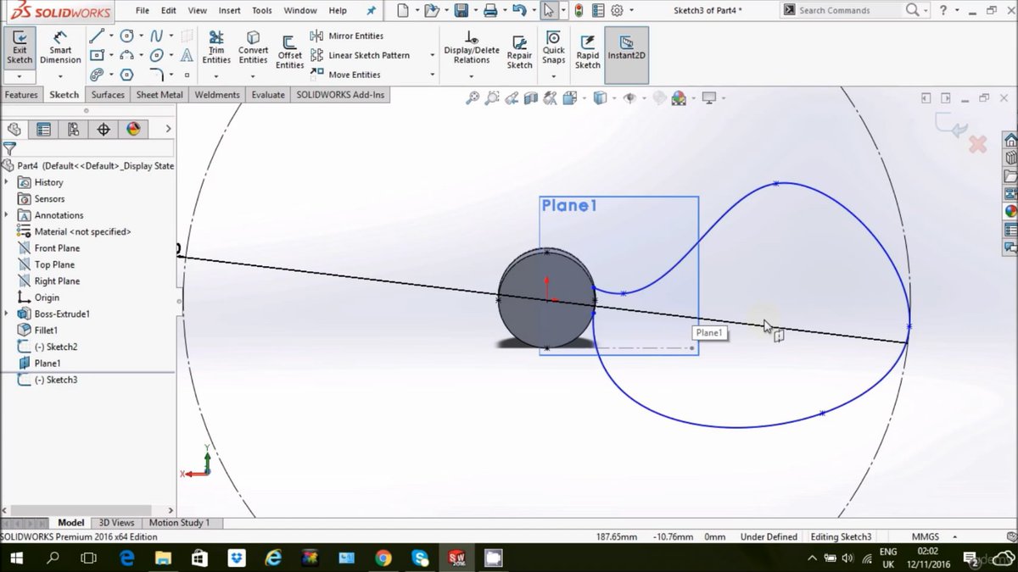Click the Rapid Sketch tool
1018x572 pixels.
coord(588,51)
